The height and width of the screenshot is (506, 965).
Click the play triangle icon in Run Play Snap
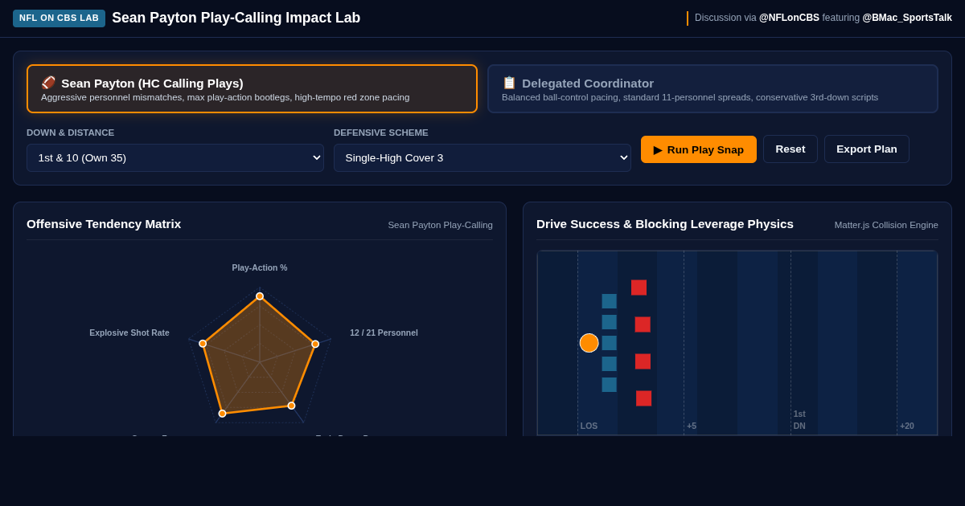(658, 149)
